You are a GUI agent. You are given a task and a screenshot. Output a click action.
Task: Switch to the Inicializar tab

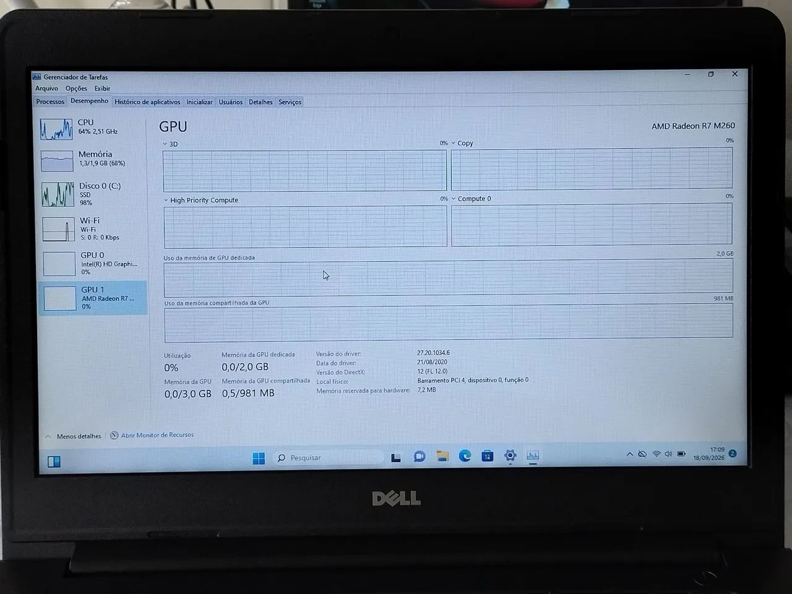click(199, 102)
